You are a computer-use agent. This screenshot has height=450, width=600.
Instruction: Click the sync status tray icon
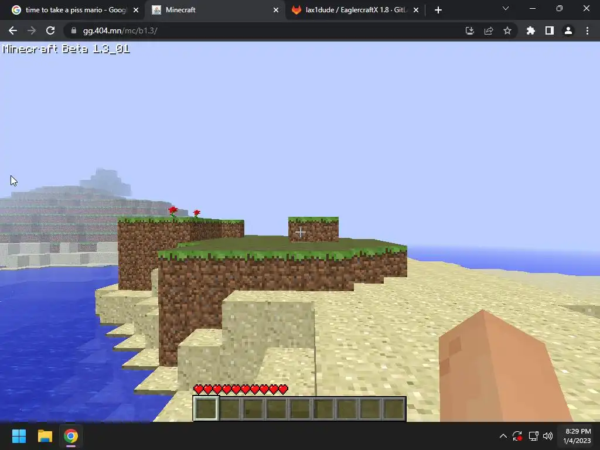(x=517, y=436)
